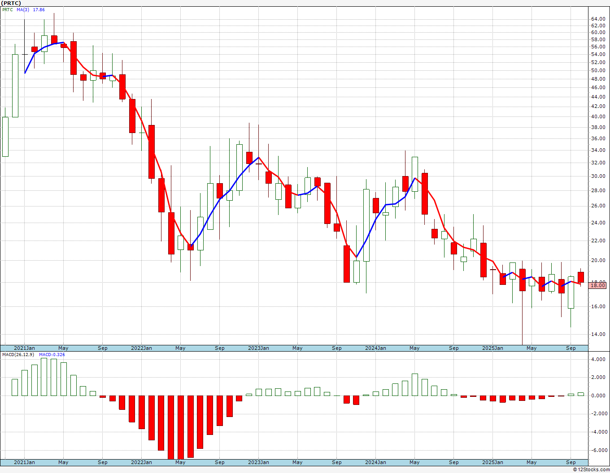Click 2025Jan on the price chart date axis
The width and height of the screenshot is (610, 473).
click(492, 348)
